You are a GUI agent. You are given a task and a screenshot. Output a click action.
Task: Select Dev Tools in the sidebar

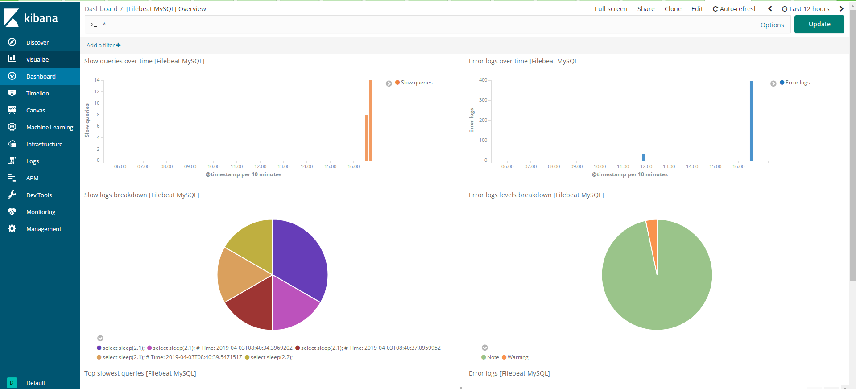pyautogui.click(x=39, y=195)
